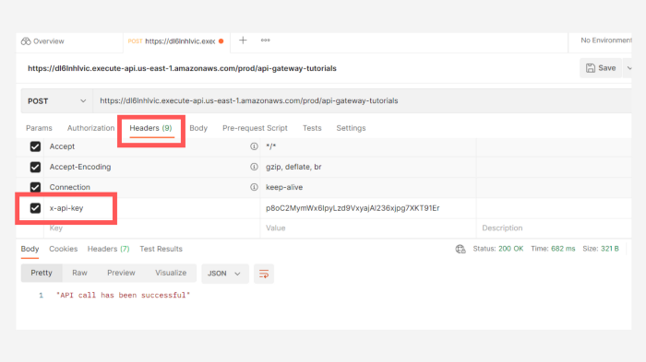
Task: Show info for the Accept header
Action: (254, 146)
